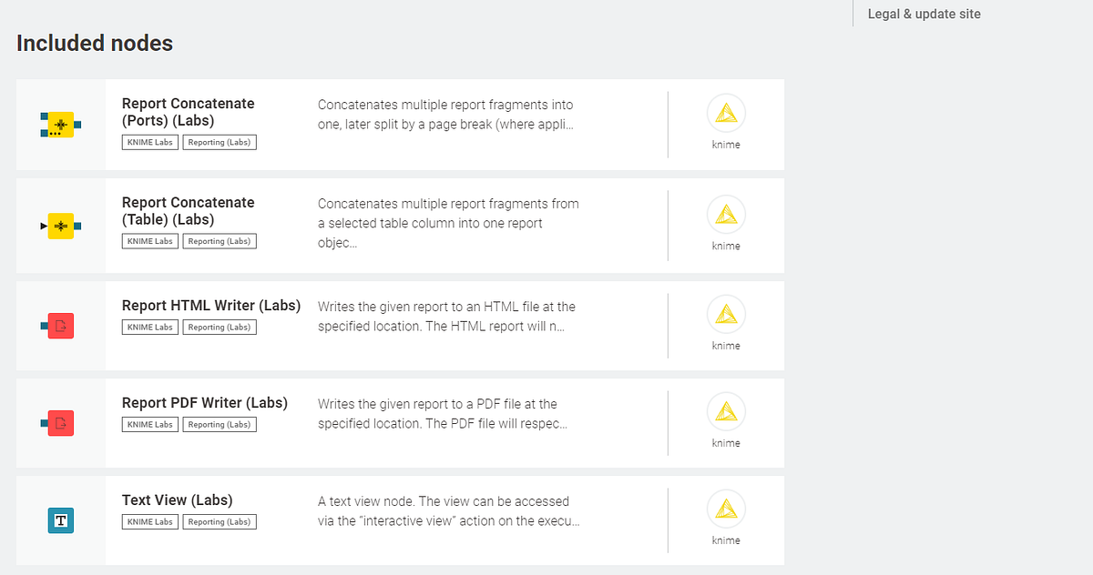Screen dimensions: 1093x575
Task: Select the Reporting (Labs) tag under Text View
Action: tap(219, 521)
